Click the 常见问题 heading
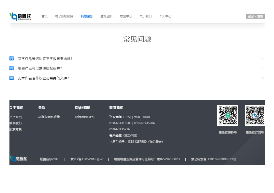The height and width of the screenshot is (193, 274). click(x=137, y=39)
